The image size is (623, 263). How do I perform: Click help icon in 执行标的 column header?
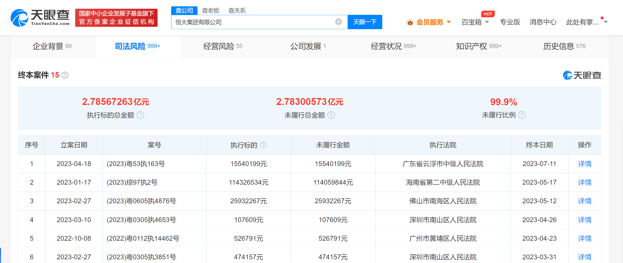(263, 145)
